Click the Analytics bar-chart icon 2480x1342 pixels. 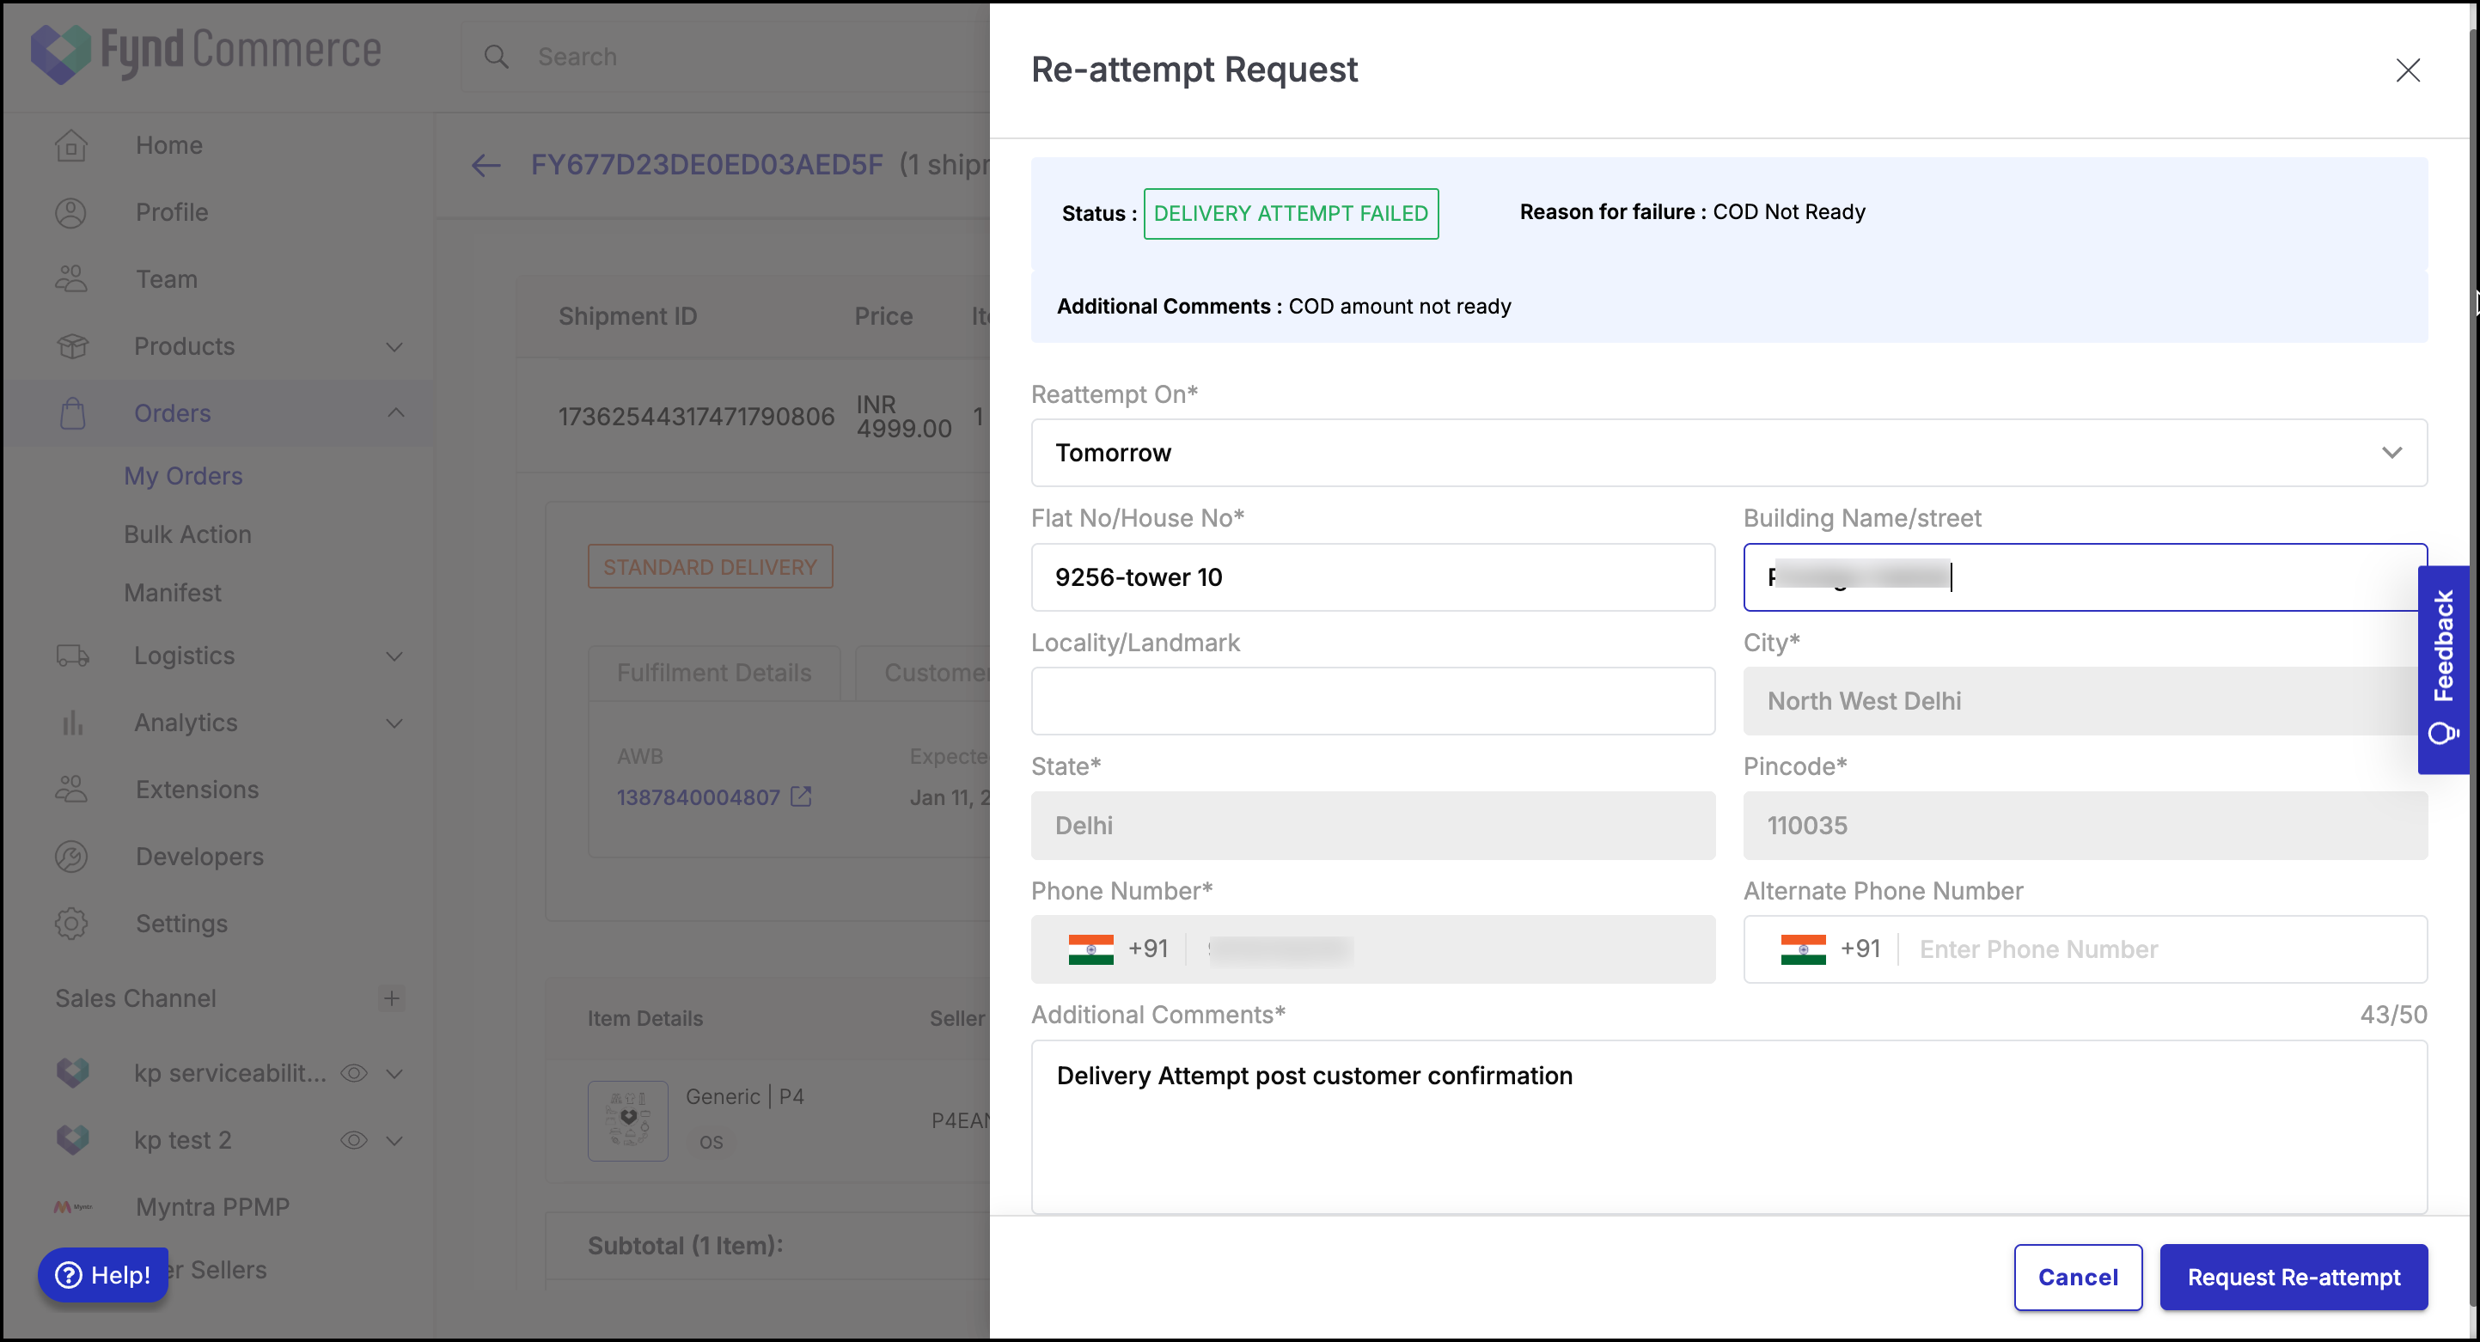pyautogui.click(x=71, y=722)
